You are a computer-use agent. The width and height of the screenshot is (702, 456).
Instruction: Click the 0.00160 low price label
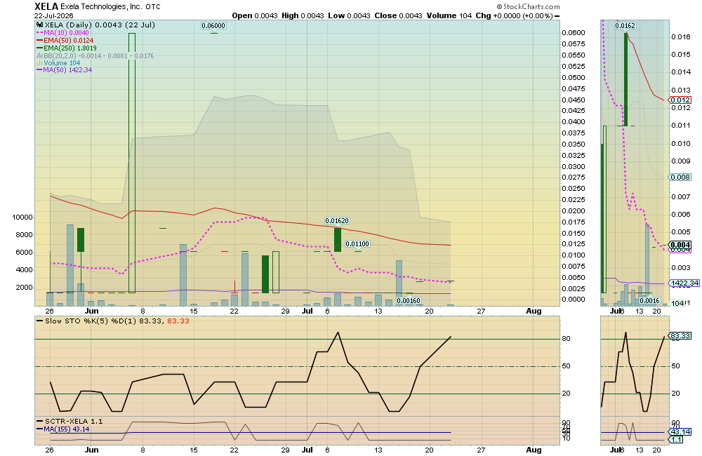409,301
